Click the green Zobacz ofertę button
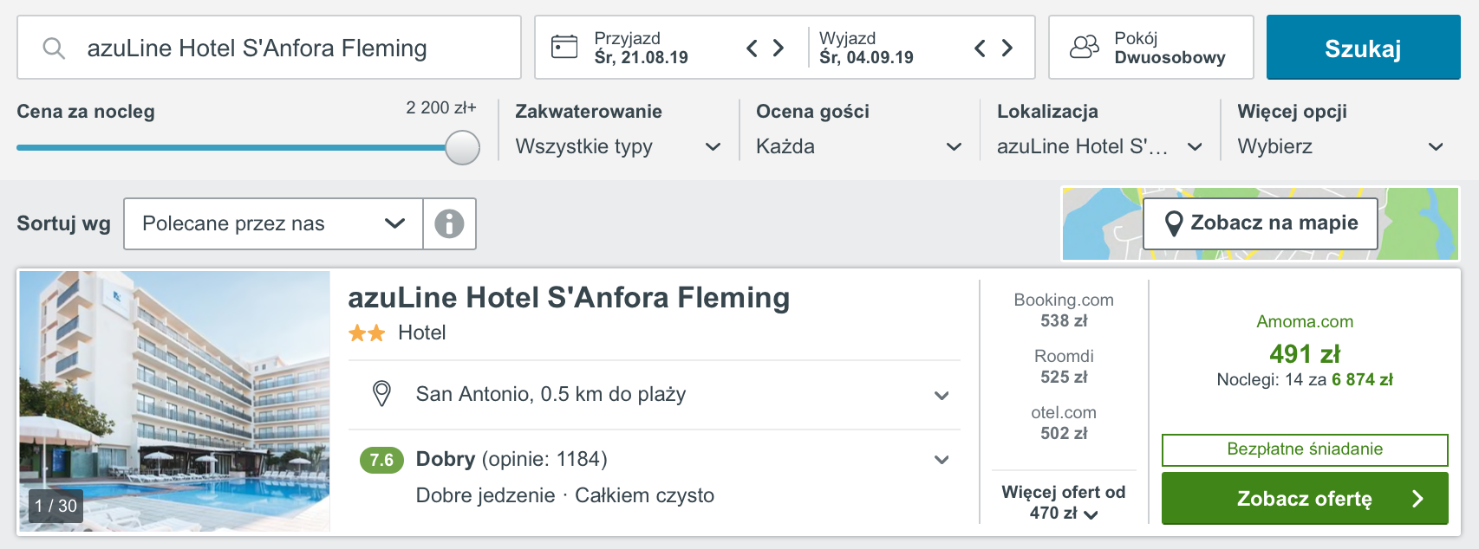 pyautogui.click(x=1305, y=498)
